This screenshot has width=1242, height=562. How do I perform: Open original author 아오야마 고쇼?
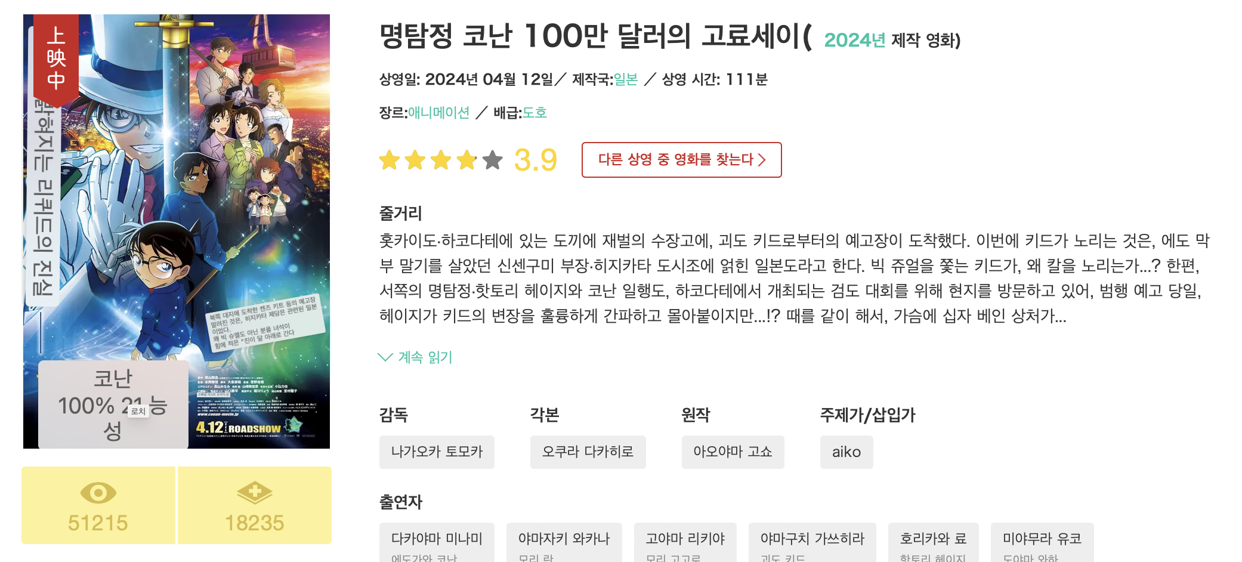click(x=733, y=452)
